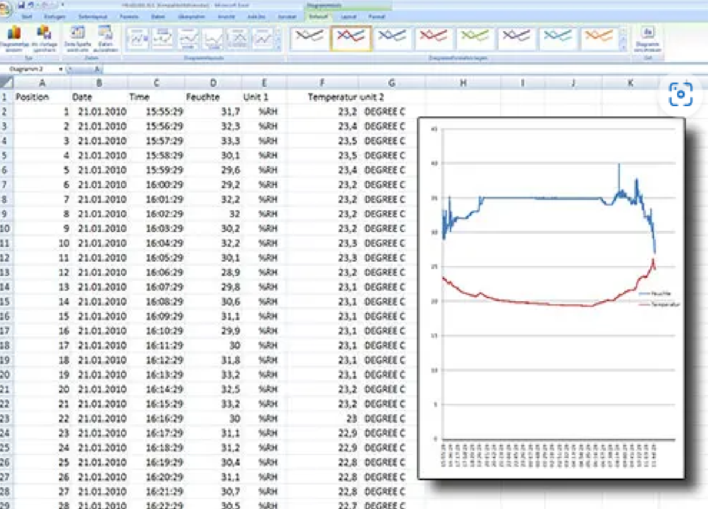
Task: Expand the chart layouts gallery
Action: (279, 47)
